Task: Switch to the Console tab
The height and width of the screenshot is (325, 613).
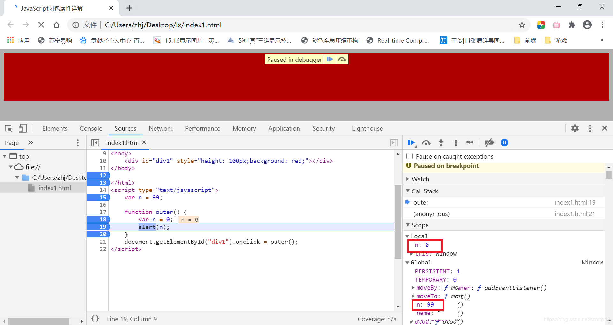Action: pos(91,128)
